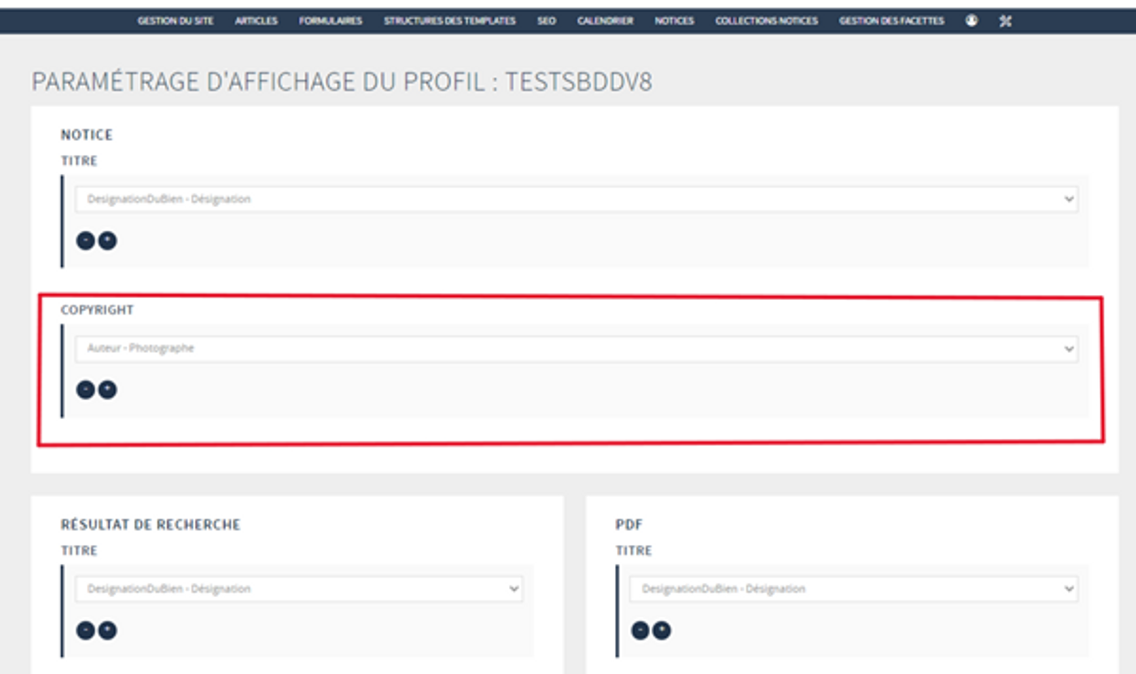The width and height of the screenshot is (1136, 674).
Task: Expand the Copyright Auteur - Photographe dropdown
Action: [577, 348]
